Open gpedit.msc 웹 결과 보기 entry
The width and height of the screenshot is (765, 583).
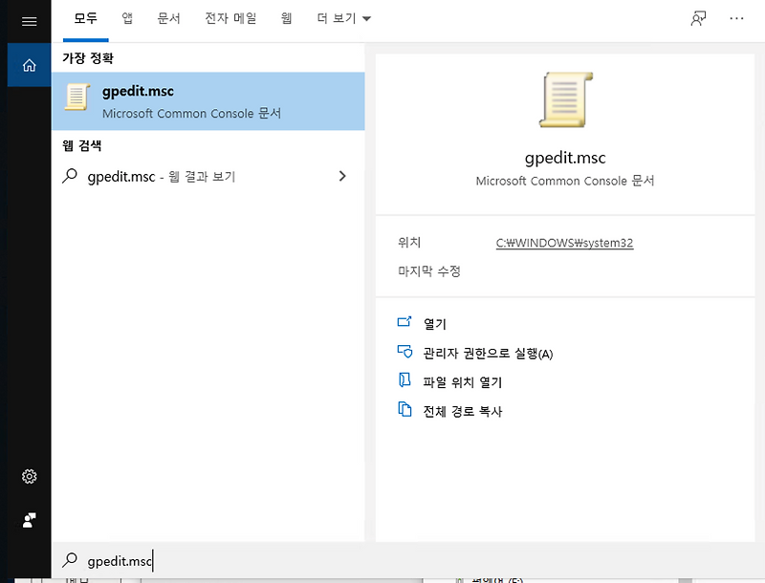(208, 176)
